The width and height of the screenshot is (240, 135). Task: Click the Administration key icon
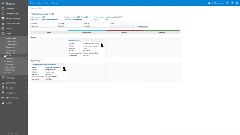pos(3,98)
